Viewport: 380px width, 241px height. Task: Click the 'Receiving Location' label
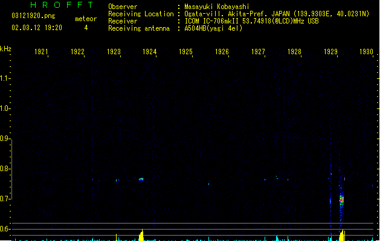click(141, 14)
